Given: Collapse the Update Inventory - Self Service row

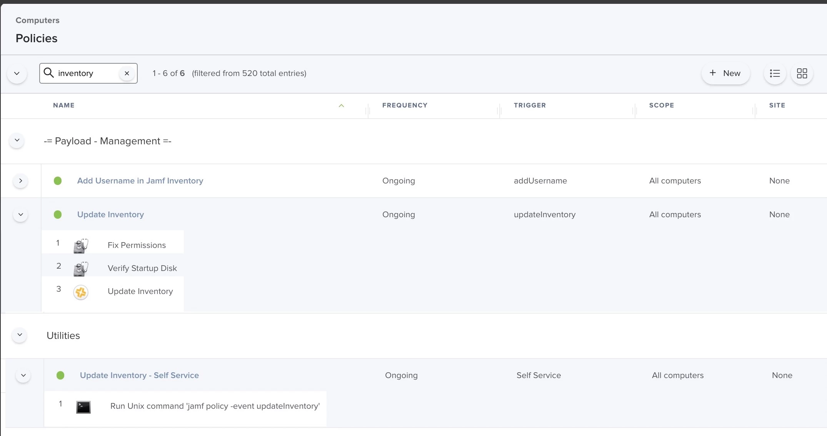Looking at the screenshot, I should [x=23, y=375].
